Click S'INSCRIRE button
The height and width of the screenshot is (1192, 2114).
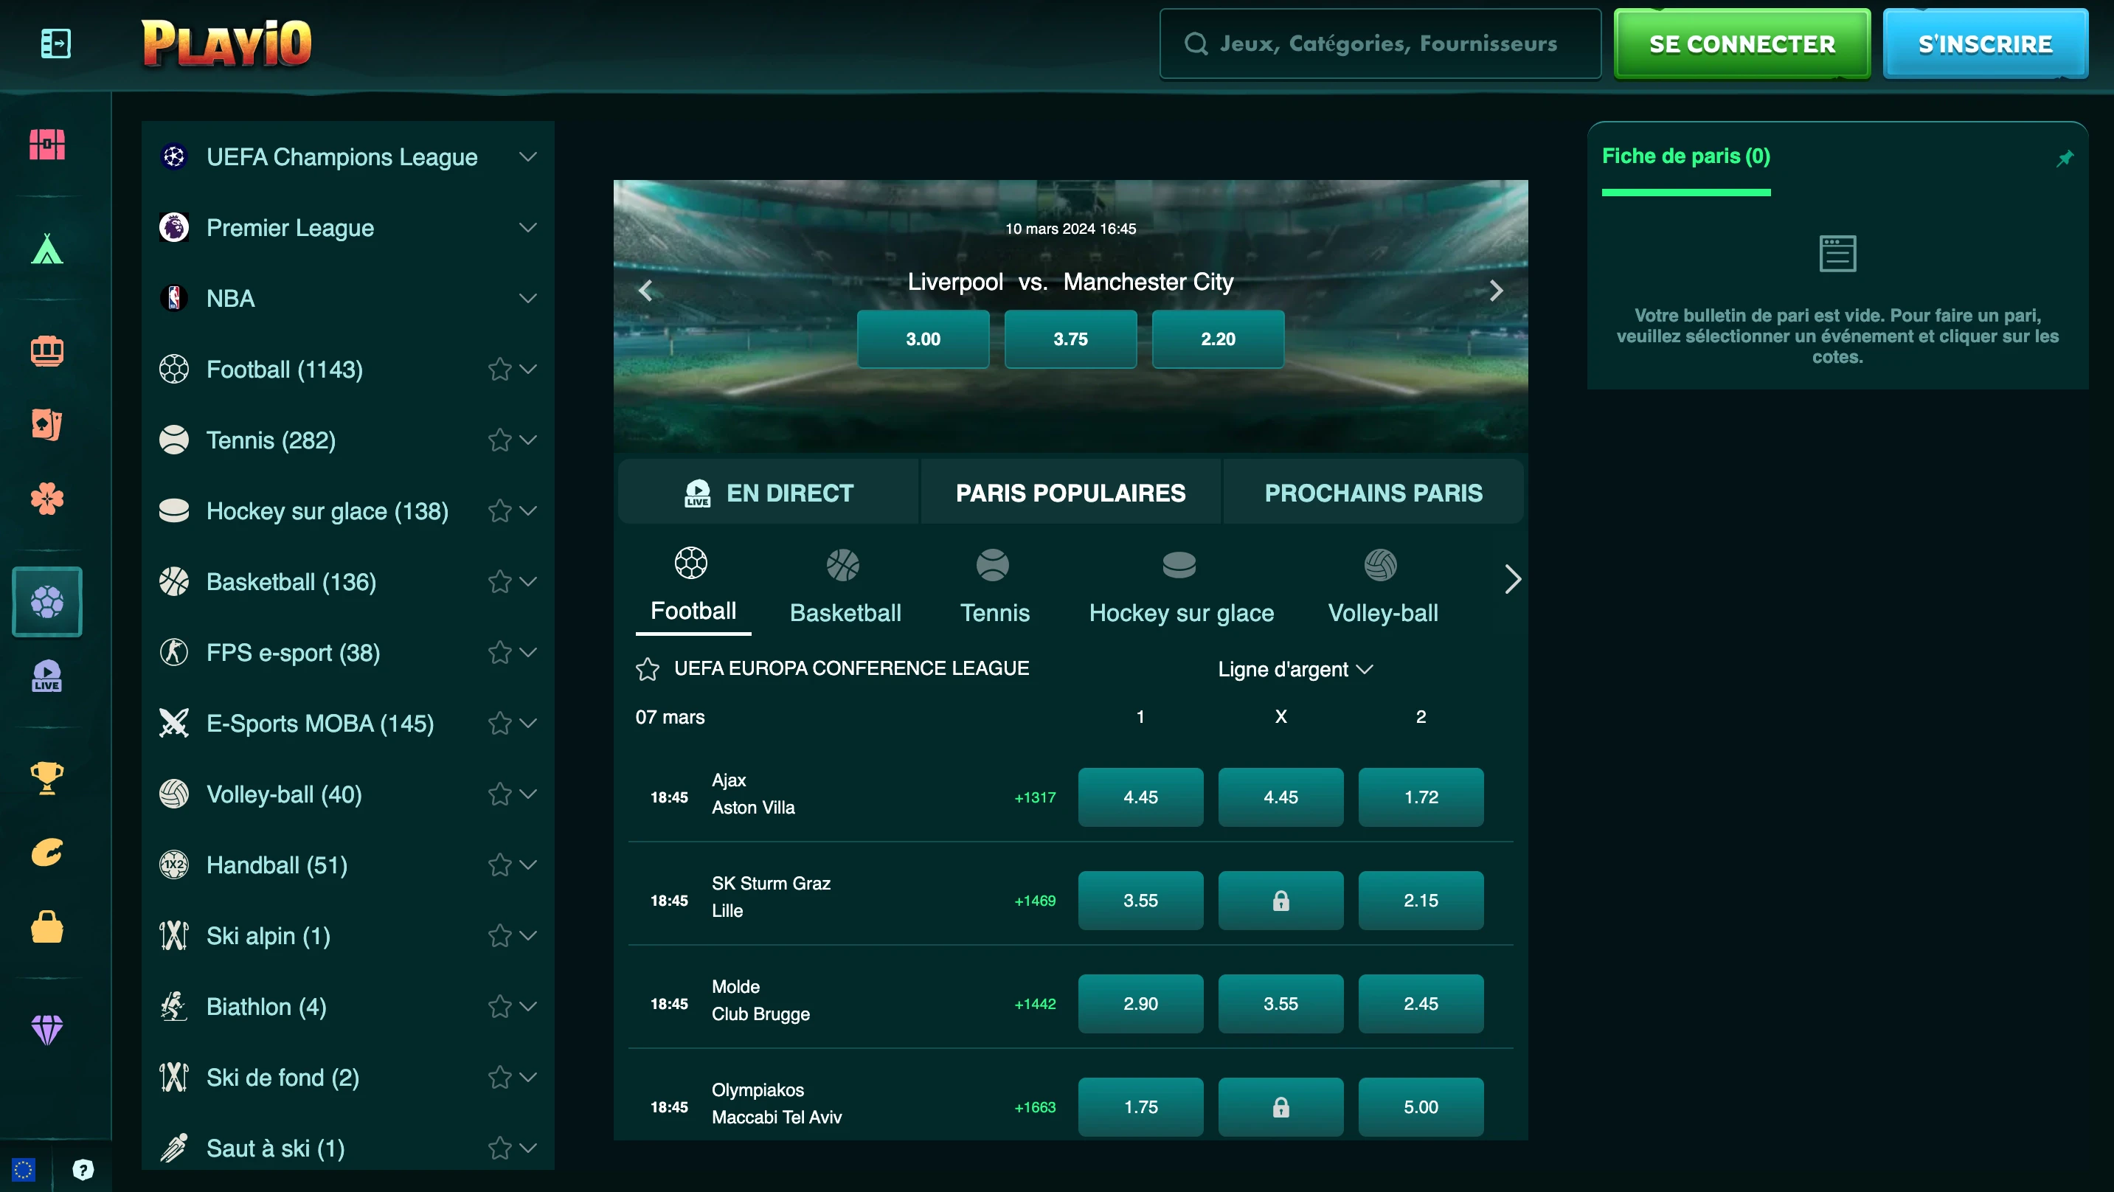coord(1984,44)
